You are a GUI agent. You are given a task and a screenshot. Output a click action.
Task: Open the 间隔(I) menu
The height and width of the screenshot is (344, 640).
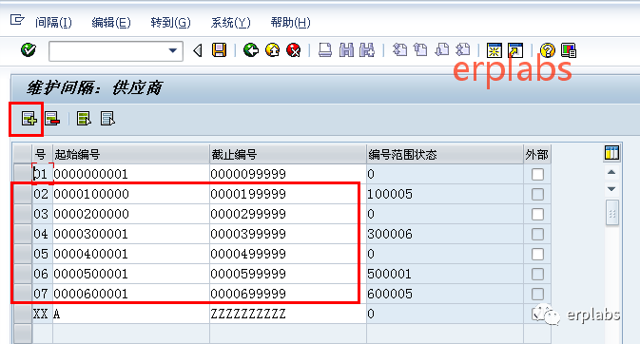(x=53, y=22)
